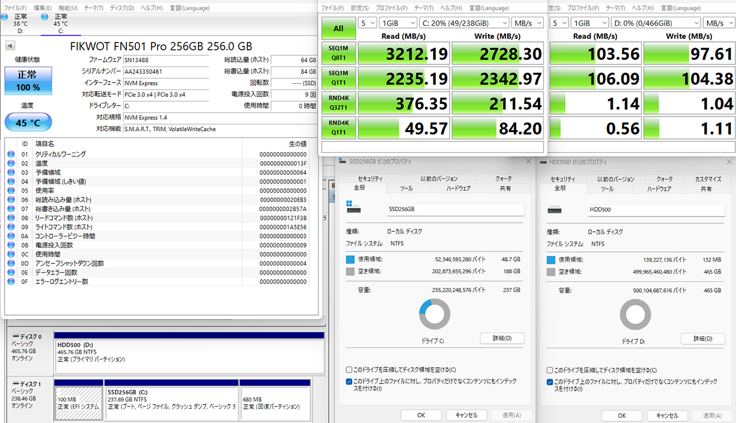
Task: Click gray 空き領域 color swatch in SSD256GB properties
Action: [x=350, y=271]
